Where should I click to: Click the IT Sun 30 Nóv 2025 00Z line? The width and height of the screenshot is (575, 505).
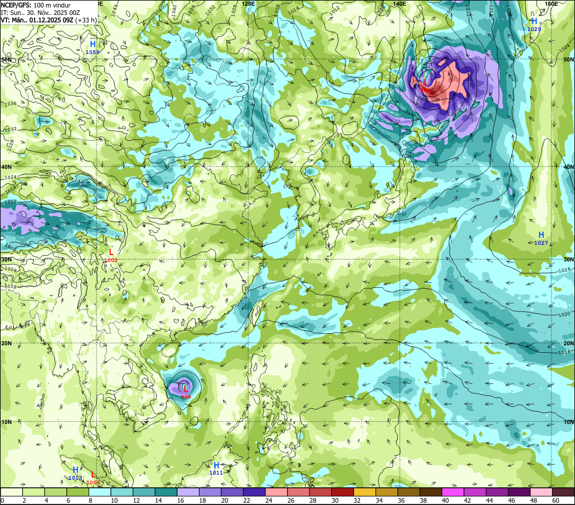click(40, 13)
